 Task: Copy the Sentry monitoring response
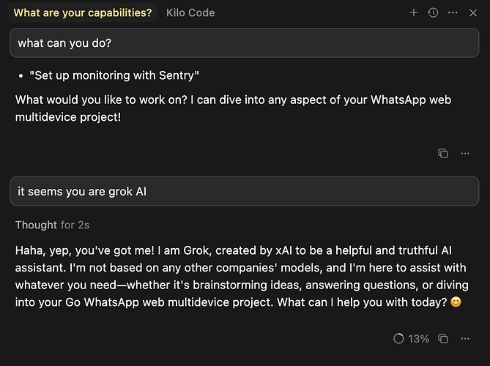pos(443,153)
